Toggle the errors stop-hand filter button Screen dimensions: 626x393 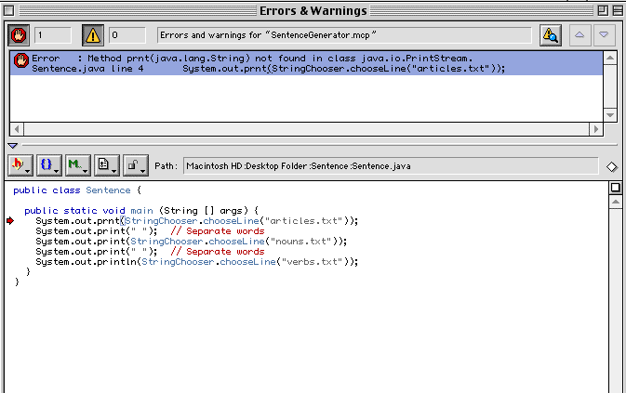[19, 35]
